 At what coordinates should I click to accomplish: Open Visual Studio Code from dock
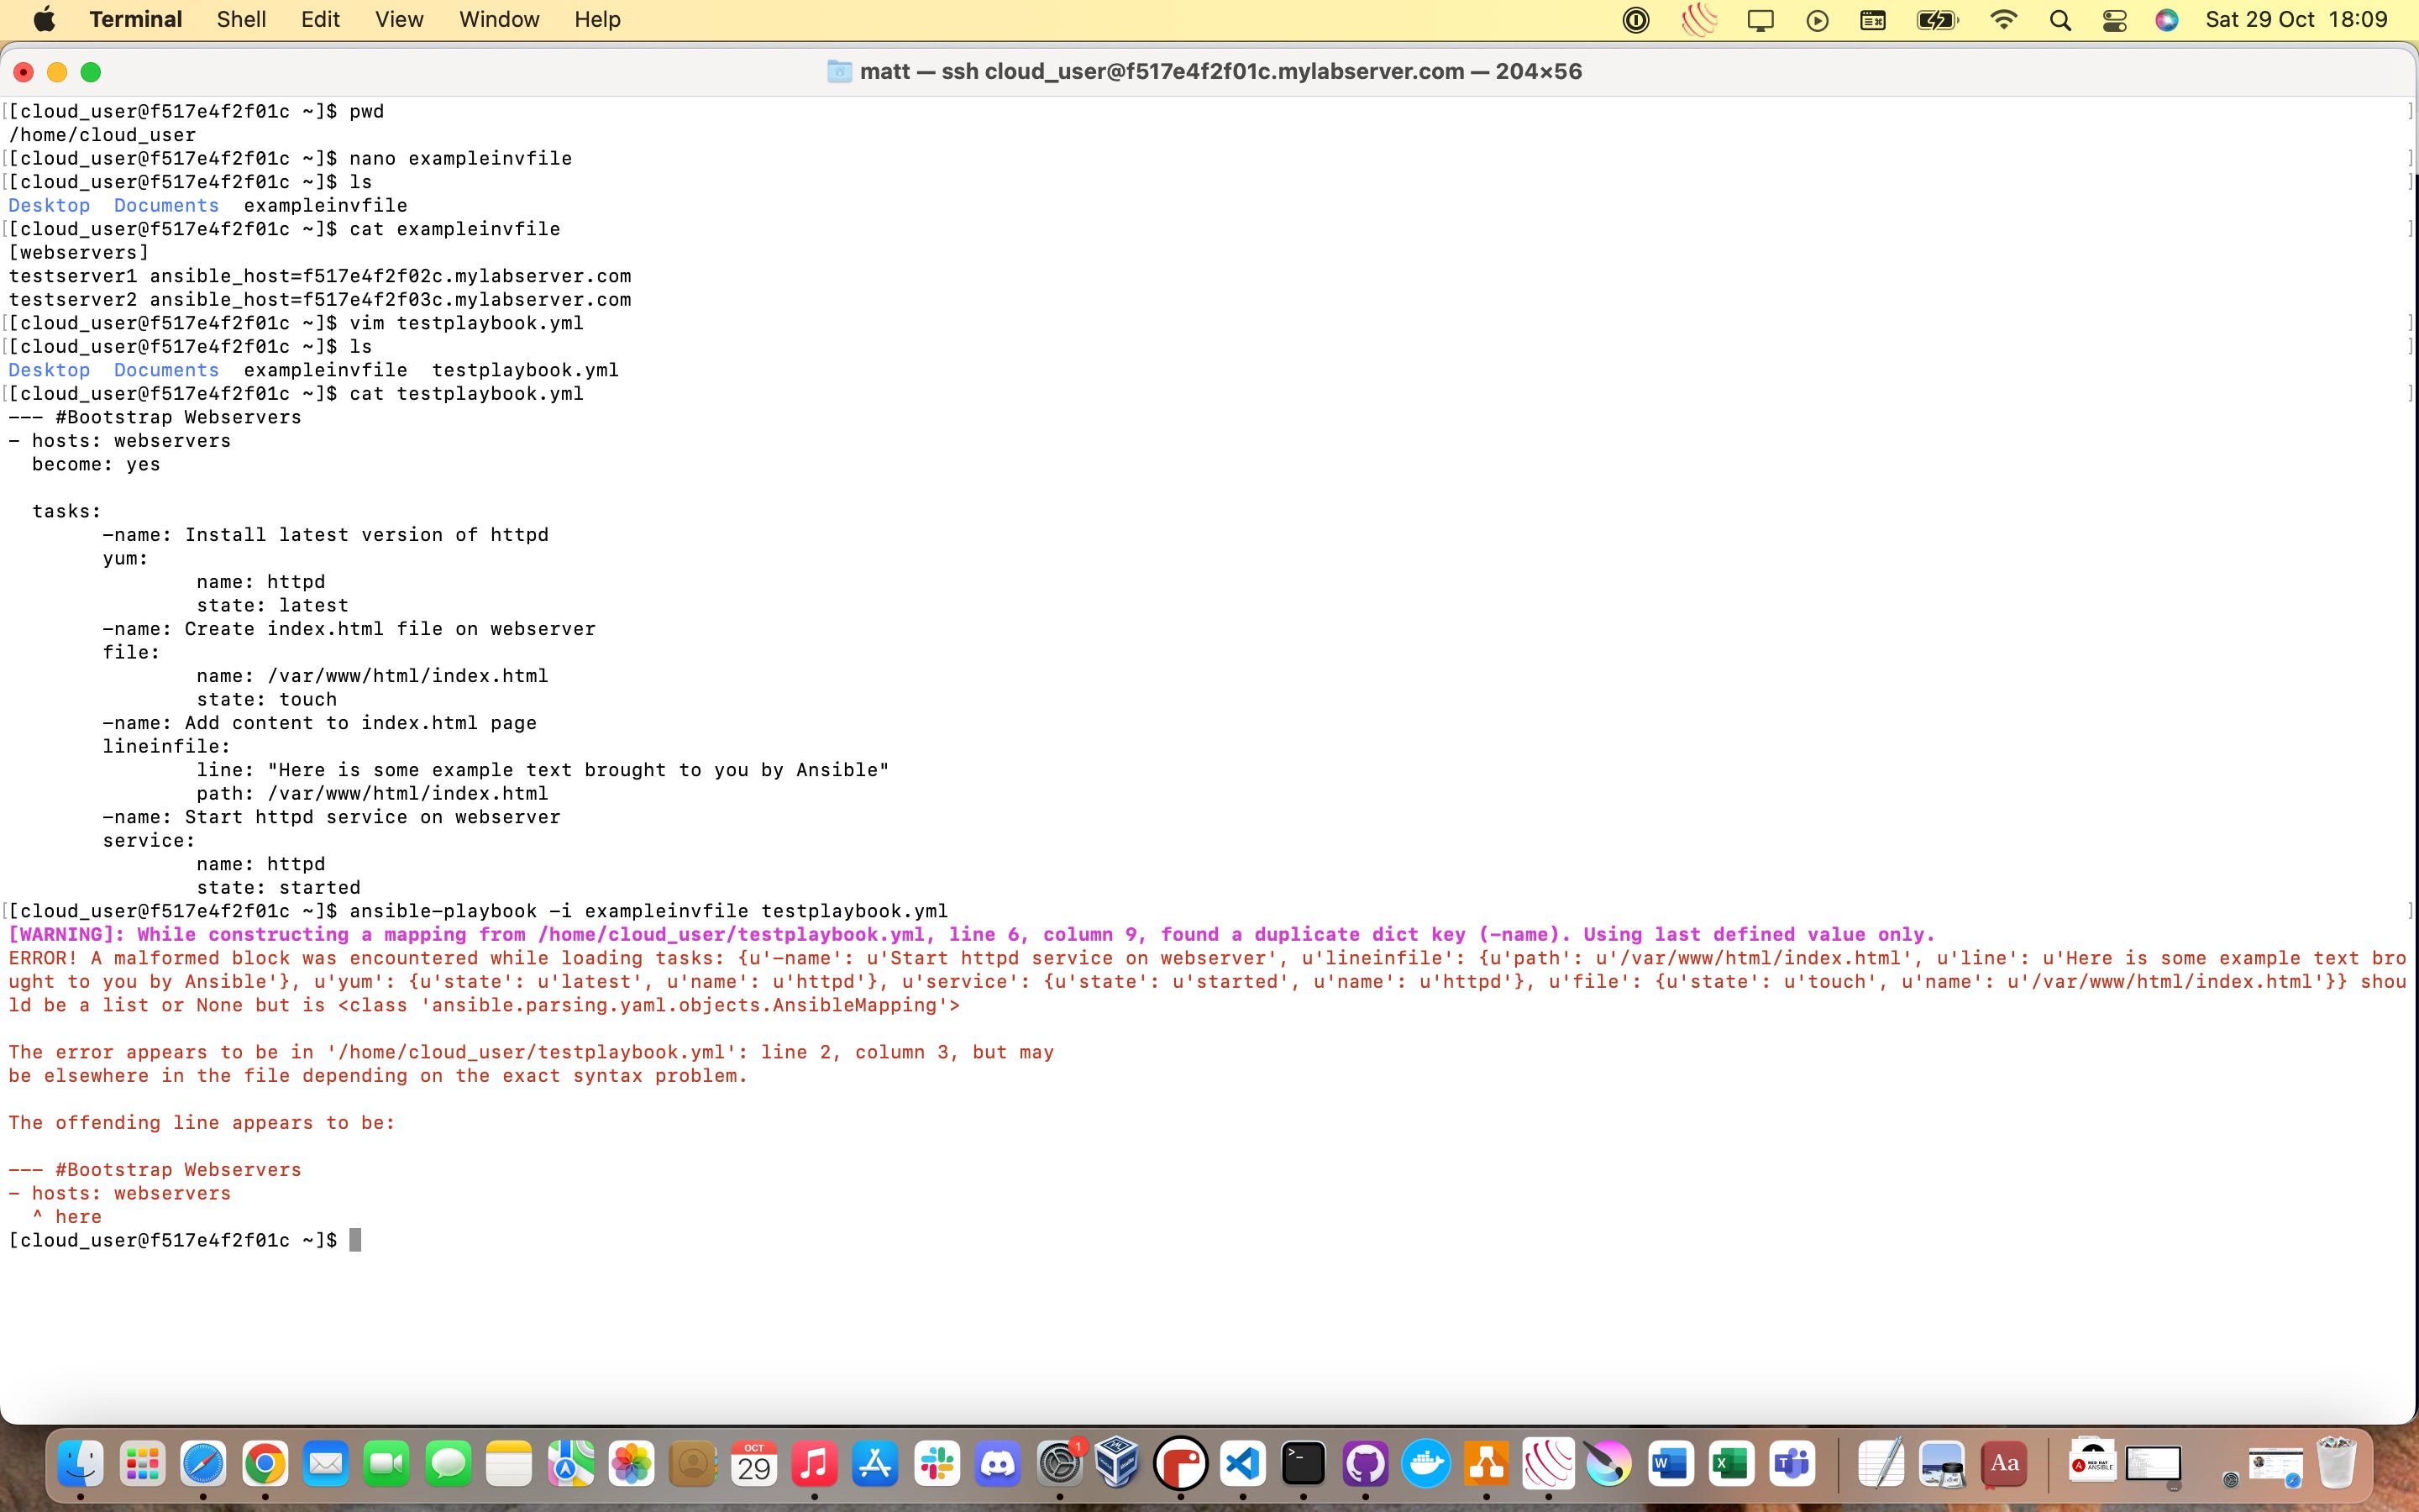[1242, 1464]
